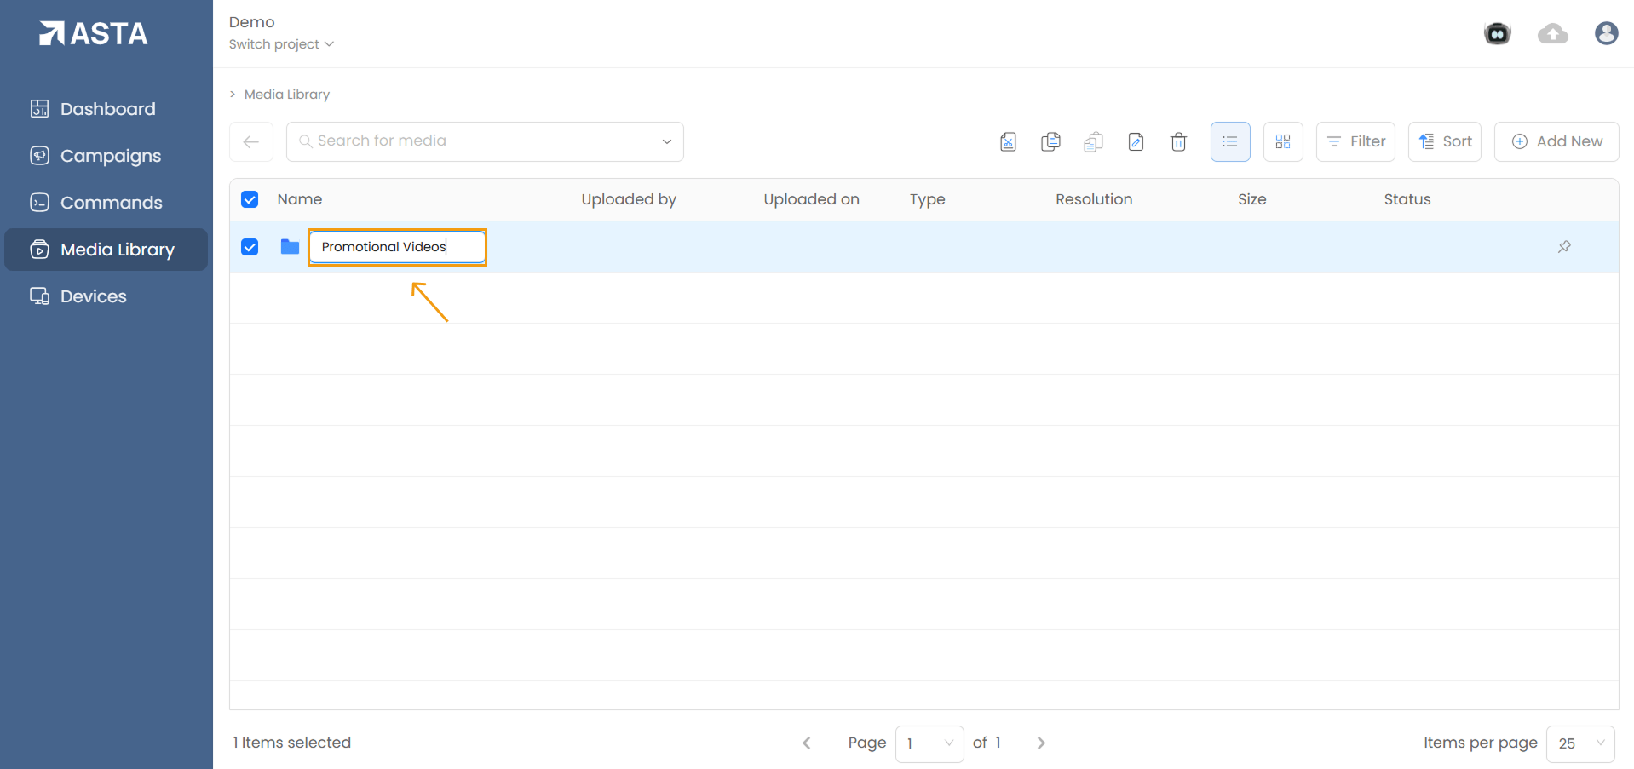The width and height of the screenshot is (1634, 769).
Task: Expand the Switch project dropdown
Action: [x=281, y=44]
